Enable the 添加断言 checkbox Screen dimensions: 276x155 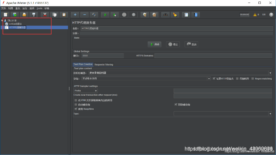[237, 78]
